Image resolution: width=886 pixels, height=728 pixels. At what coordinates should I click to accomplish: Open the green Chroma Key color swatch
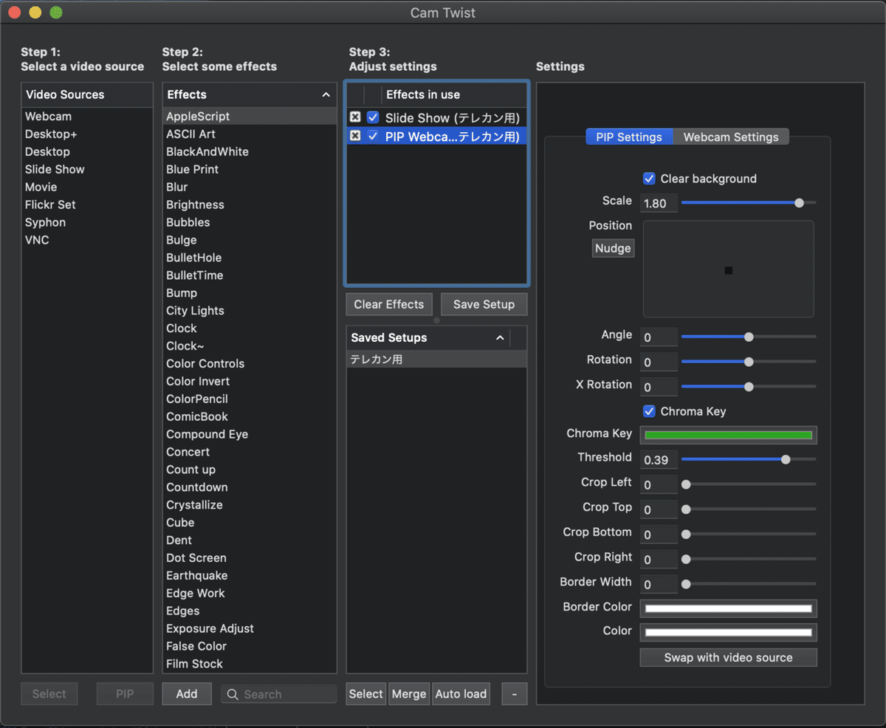(728, 435)
